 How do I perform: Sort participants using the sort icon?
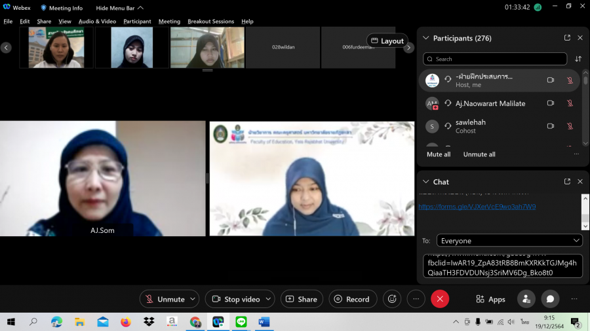578,59
